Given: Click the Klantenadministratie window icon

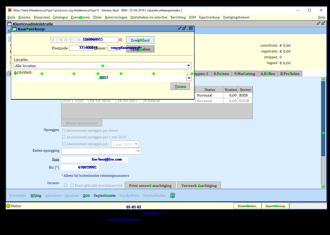Looking at the screenshot, I should [9, 24].
